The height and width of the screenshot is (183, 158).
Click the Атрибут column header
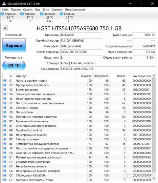tap(21, 76)
